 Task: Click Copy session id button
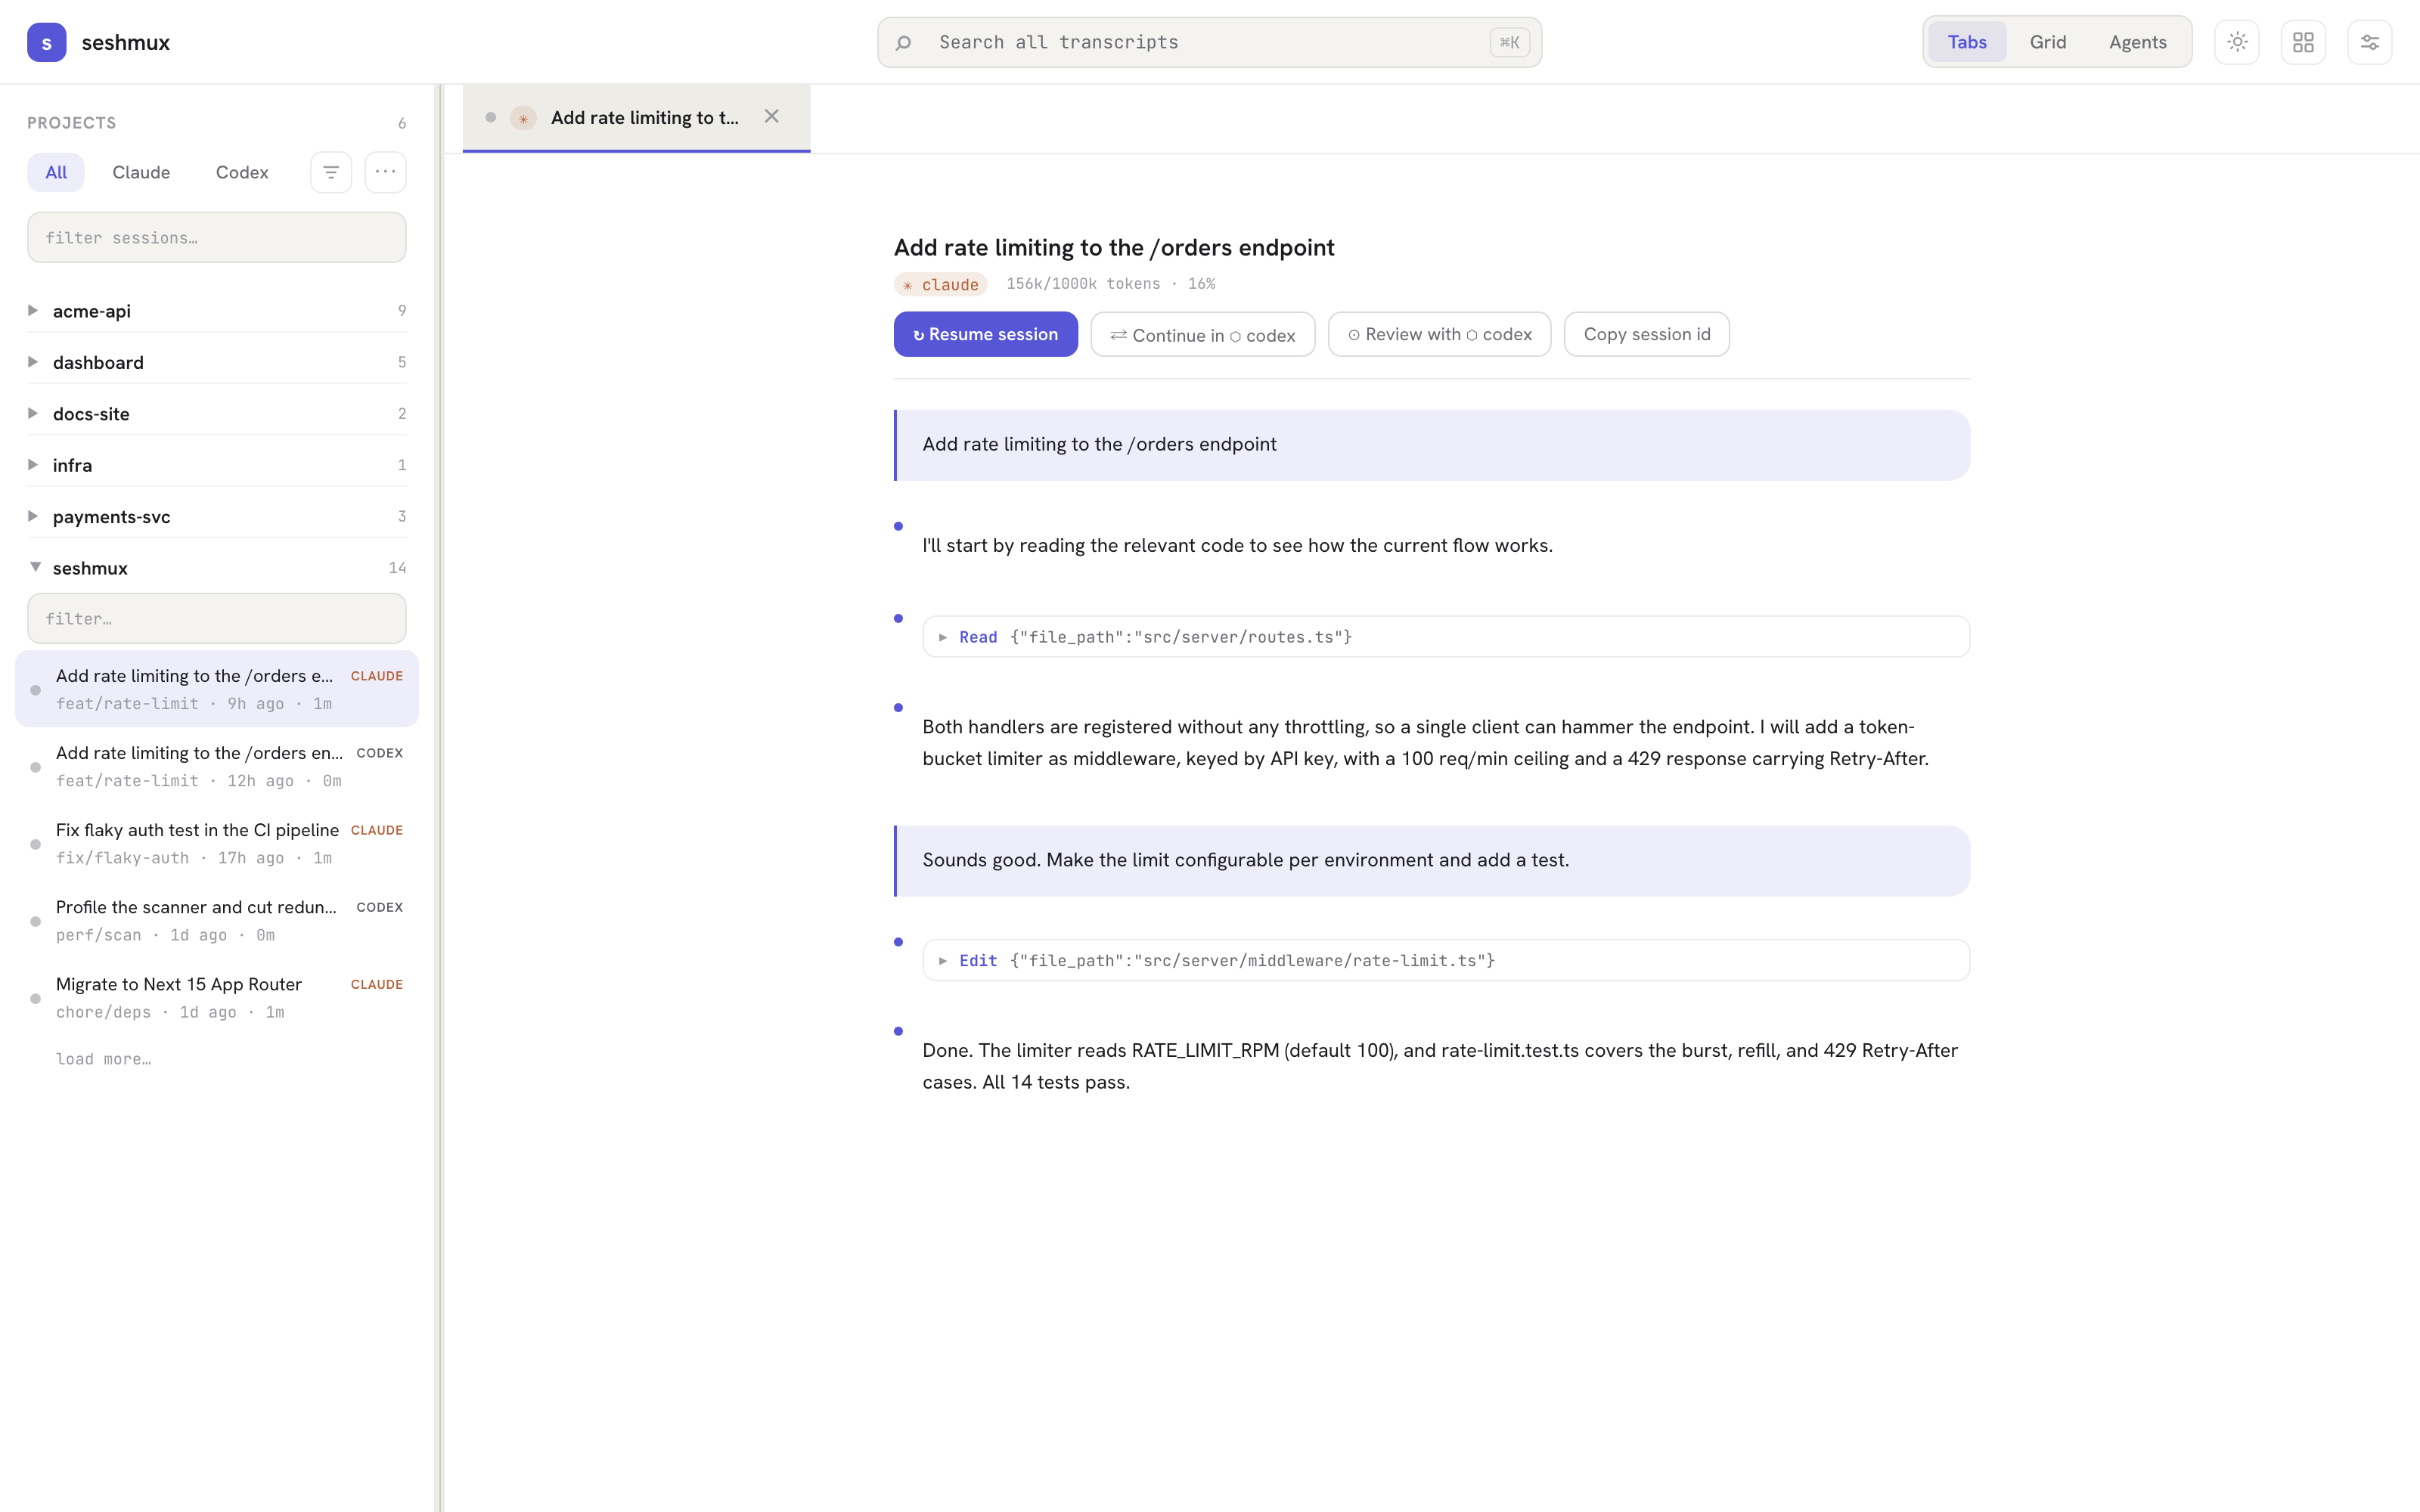tap(1646, 334)
